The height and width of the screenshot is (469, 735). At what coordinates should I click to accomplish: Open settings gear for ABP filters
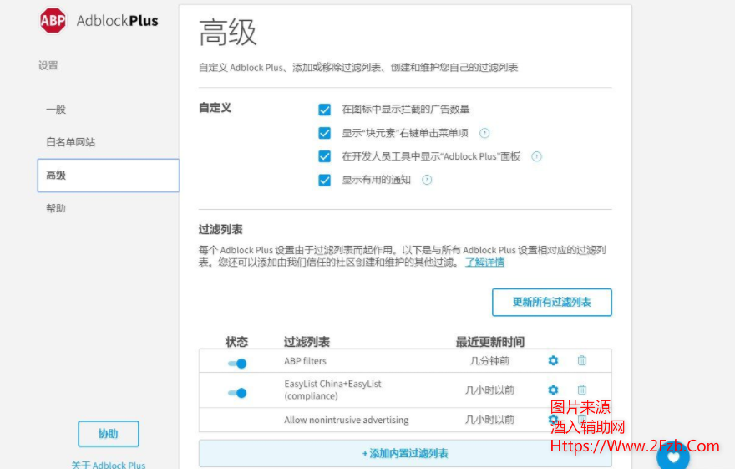[x=553, y=360]
